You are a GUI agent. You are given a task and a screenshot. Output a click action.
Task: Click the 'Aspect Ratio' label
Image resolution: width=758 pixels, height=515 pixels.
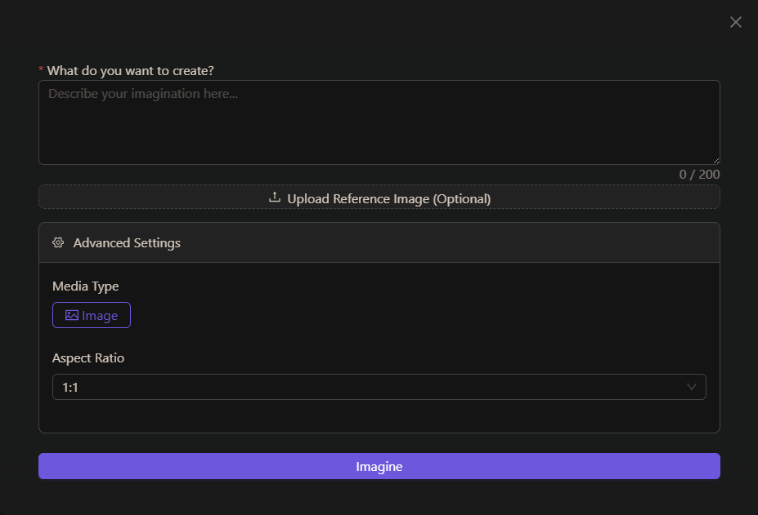pos(88,358)
